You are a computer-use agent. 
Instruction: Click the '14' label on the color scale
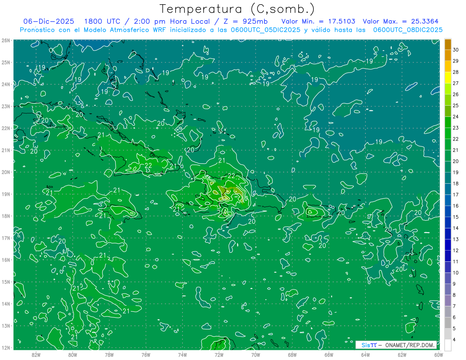[456, 228]
